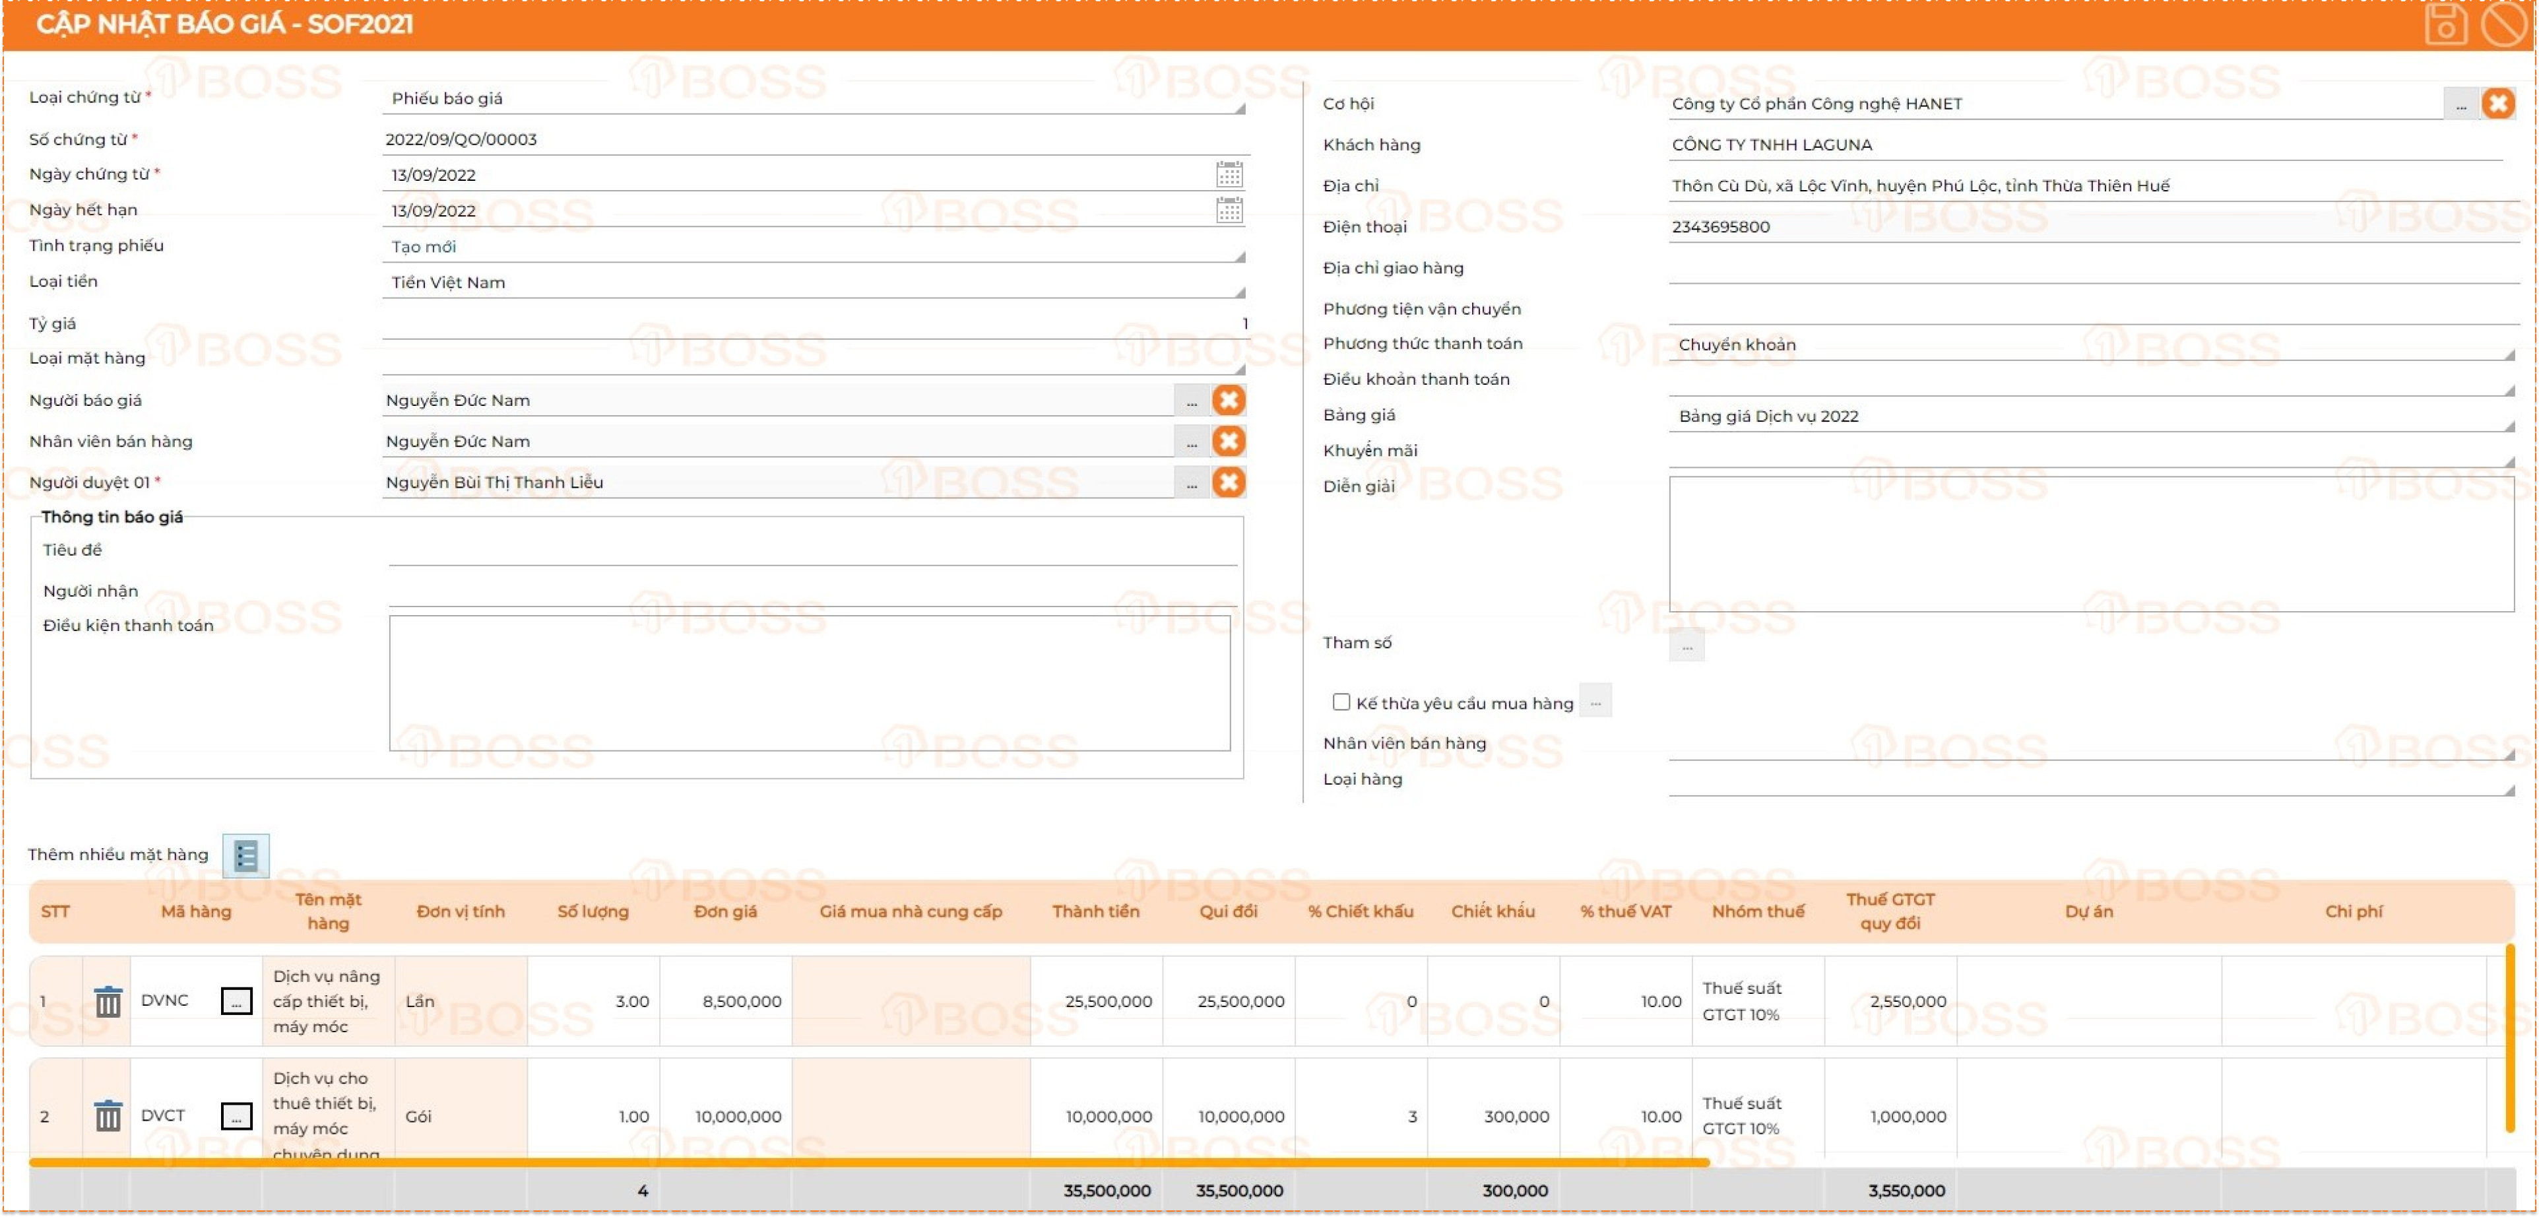The height and width of the screenshot is (1217, 2539).
Task: Click the Tiêu đề input field
Action: (x=812, y=551)
